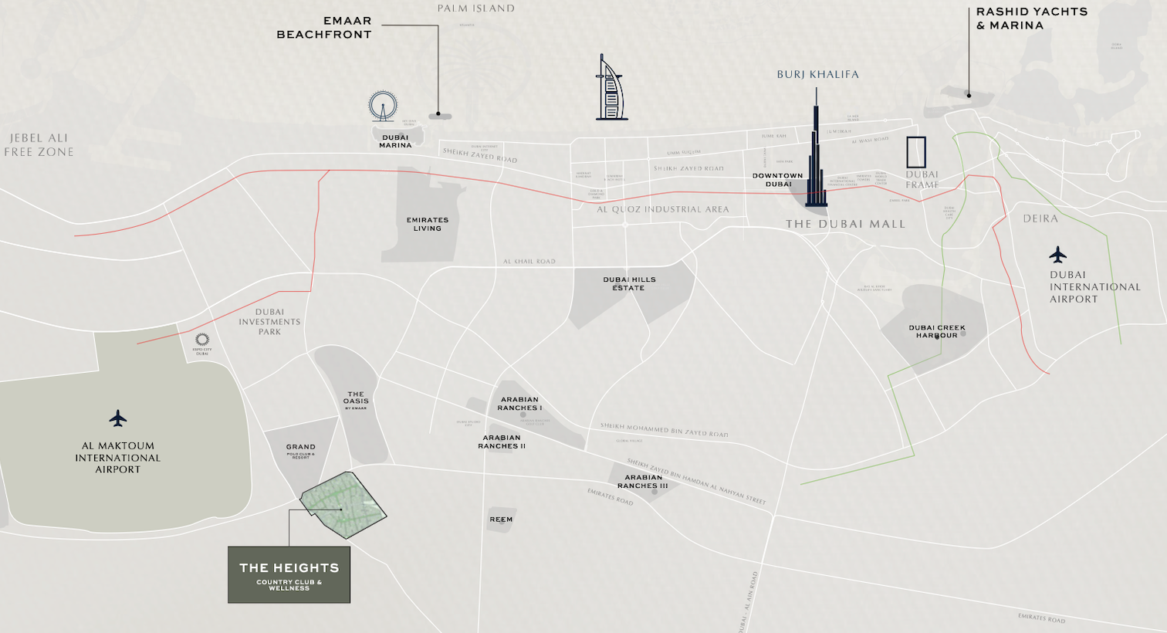The height and width of the screenshot is (633, 1167).
Task: Click the Sheikh Zayed Bin Hamdan Al Nahyan Street label
Action: click(696, 482)
